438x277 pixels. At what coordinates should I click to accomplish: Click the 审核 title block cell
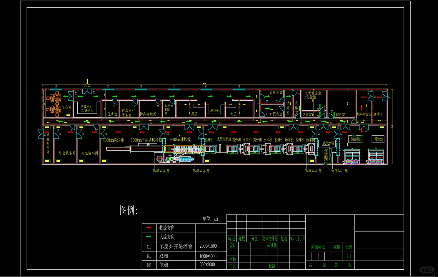[233, 259]
